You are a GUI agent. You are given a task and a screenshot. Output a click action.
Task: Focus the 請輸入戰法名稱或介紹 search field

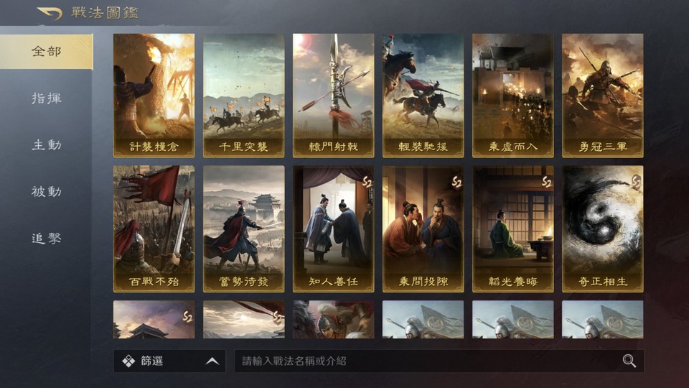point(439,361)
